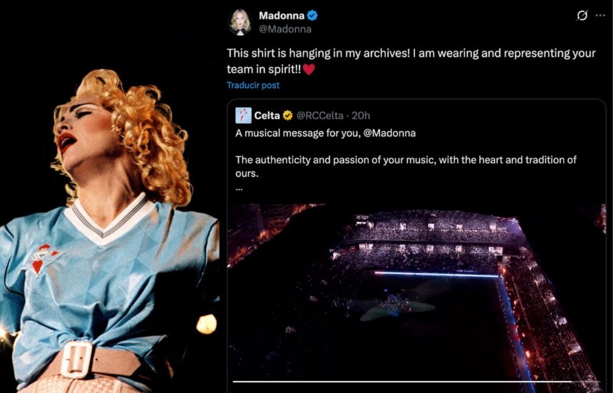Expand the truncated Celta post via the ellipsis
This screenshot has width=613, height=393.
point(239,188)
